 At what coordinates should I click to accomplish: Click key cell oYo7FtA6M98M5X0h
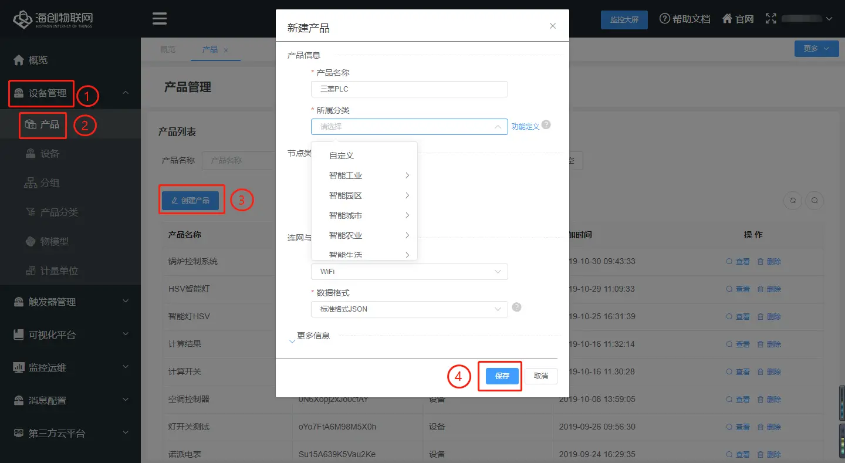[337, 427]
